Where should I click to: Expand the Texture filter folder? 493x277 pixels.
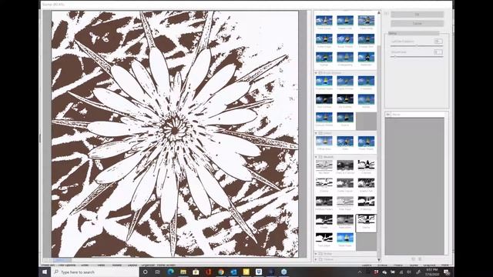coord(316,259)
